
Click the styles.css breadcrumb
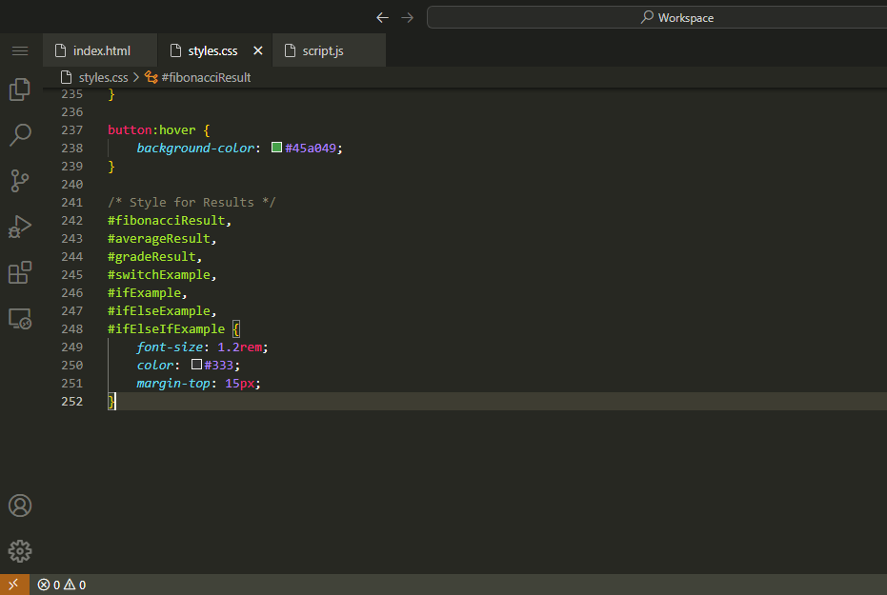point(102,77)
